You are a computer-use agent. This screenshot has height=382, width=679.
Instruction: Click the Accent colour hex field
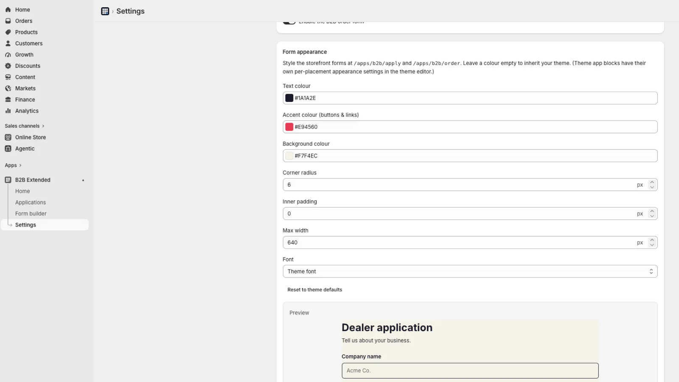(470, 127)
